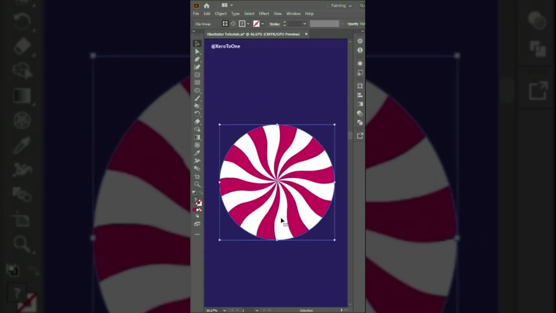Open the View menu

pos(278,14)
